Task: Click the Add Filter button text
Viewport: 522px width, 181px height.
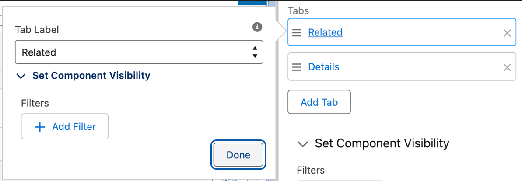Action: tap(74, 127)
